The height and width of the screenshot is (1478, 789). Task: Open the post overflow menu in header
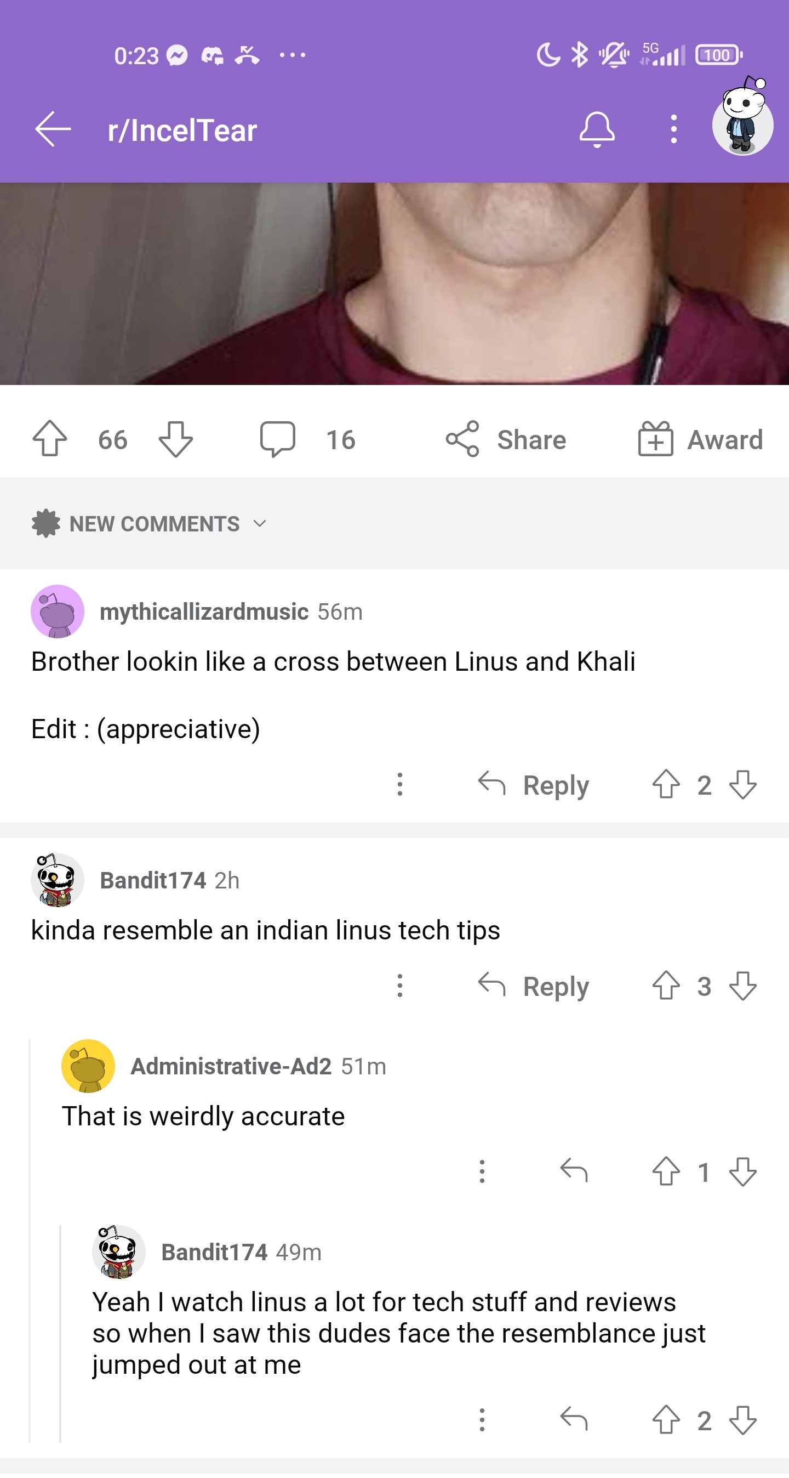pyautogui.click(x=674, y=129)
